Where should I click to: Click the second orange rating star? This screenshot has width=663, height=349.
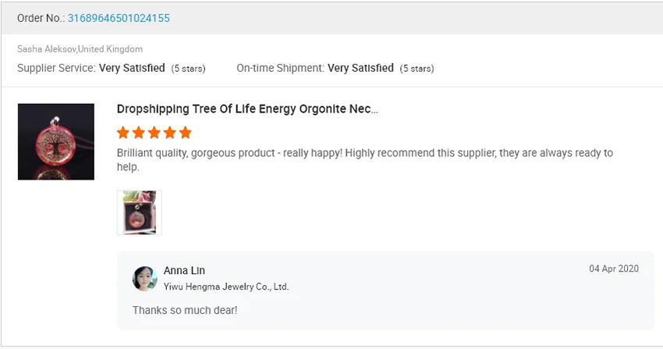[138, 133]
